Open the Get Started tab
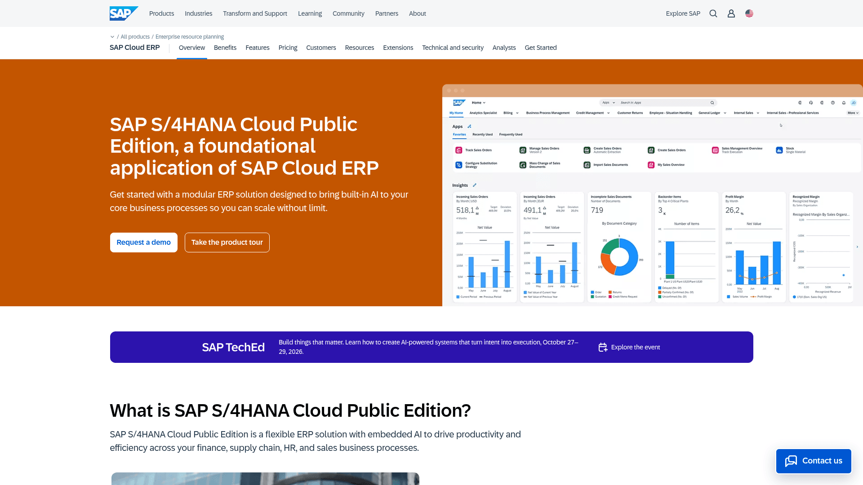 pyautogui.click(x=541, y=48)
